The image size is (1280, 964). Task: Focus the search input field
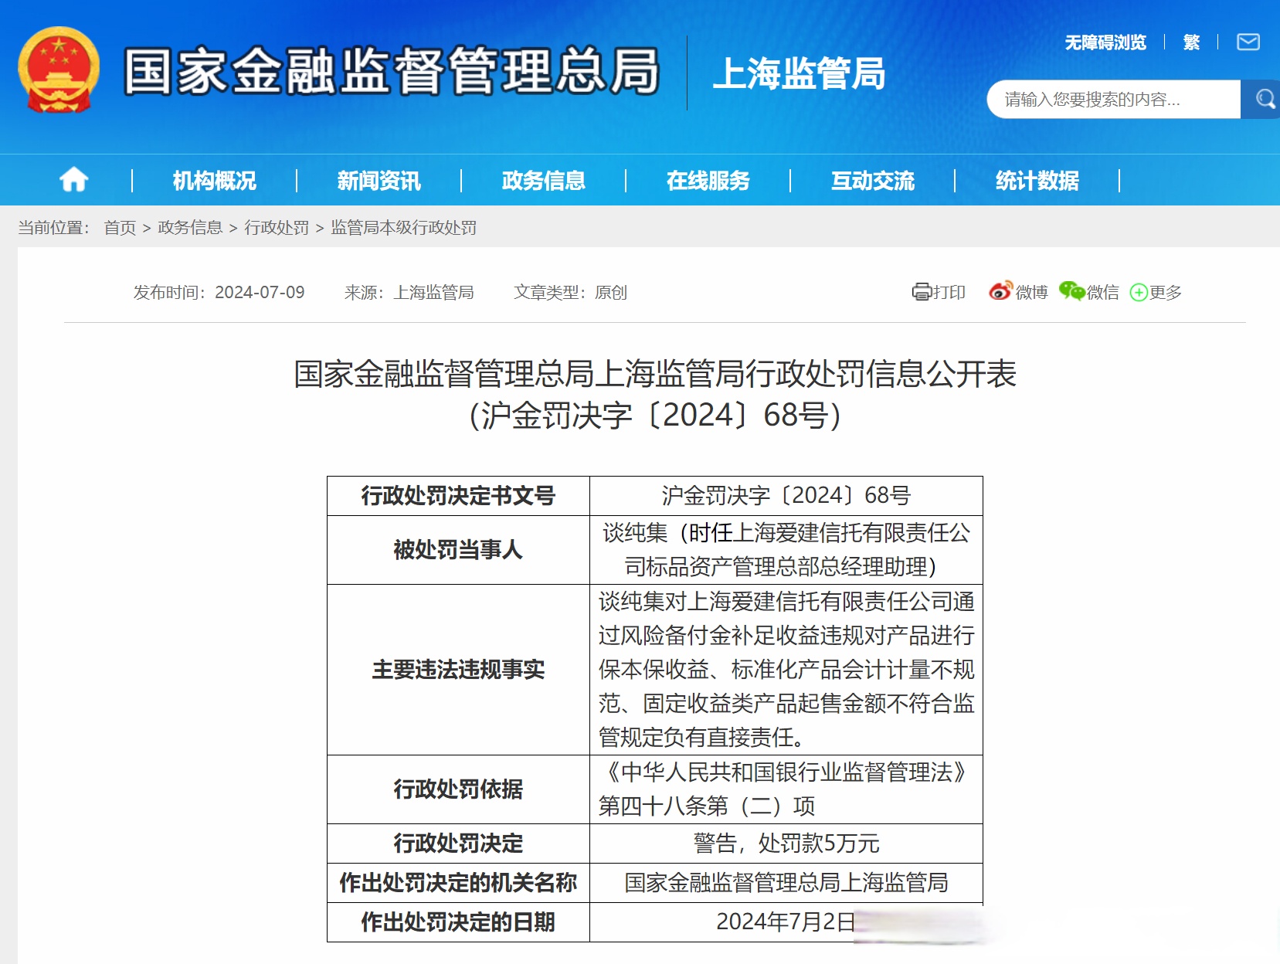[1113, 99]
